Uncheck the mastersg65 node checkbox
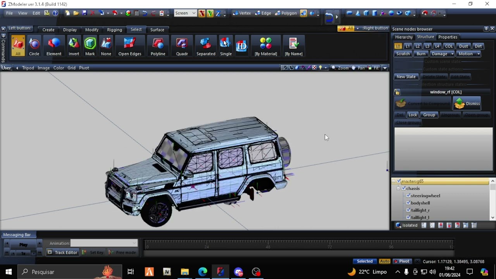496x279 pixels. coord(399,181)
